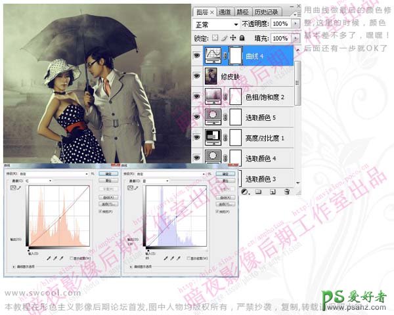Toggle show clipping checkbox in right Curves dialog
Image resolution: width=394 pixels, height=315 pixels.
click(188, 258)
